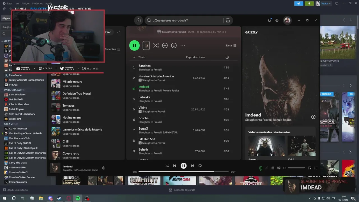This screenshot has width=359, height=202.
Task: Click the Slaughter to Prevail artist link in header
Action: pos(174,32)
